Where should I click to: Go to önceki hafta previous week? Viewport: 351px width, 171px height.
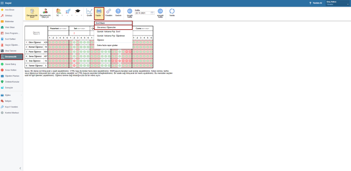tap(130, 13)
